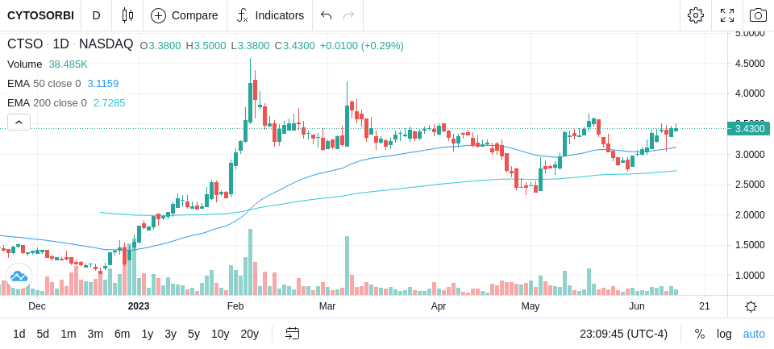Open the CYTOSORBI symbol search
Viewport: 774px width, 349px height.
[x=40, y=15]
